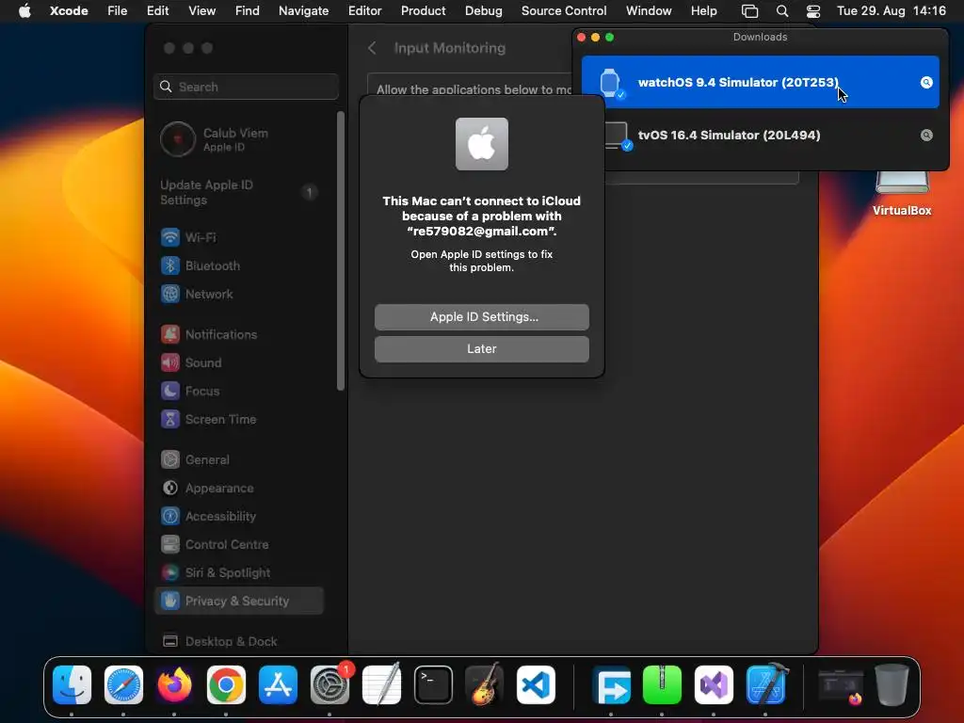Select Desktop & Dock in sidebar

240,642
